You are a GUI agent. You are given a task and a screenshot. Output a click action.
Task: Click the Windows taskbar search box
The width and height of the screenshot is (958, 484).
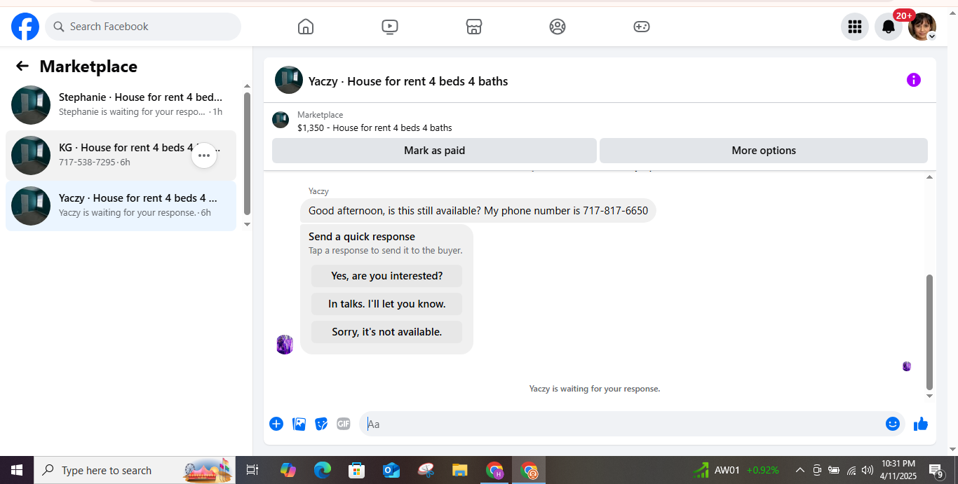(x=136, y=470)
